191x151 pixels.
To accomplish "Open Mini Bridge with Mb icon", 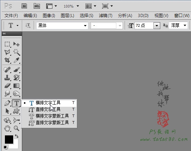I will (x=37, y=6).
